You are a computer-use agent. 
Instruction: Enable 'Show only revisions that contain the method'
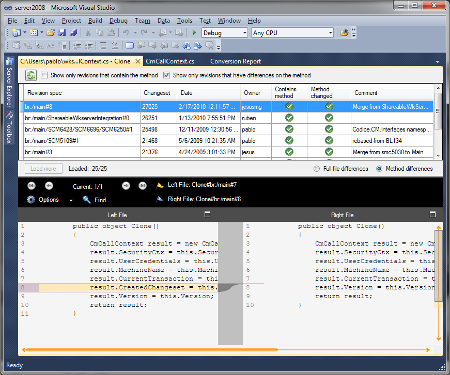(44, 75)
